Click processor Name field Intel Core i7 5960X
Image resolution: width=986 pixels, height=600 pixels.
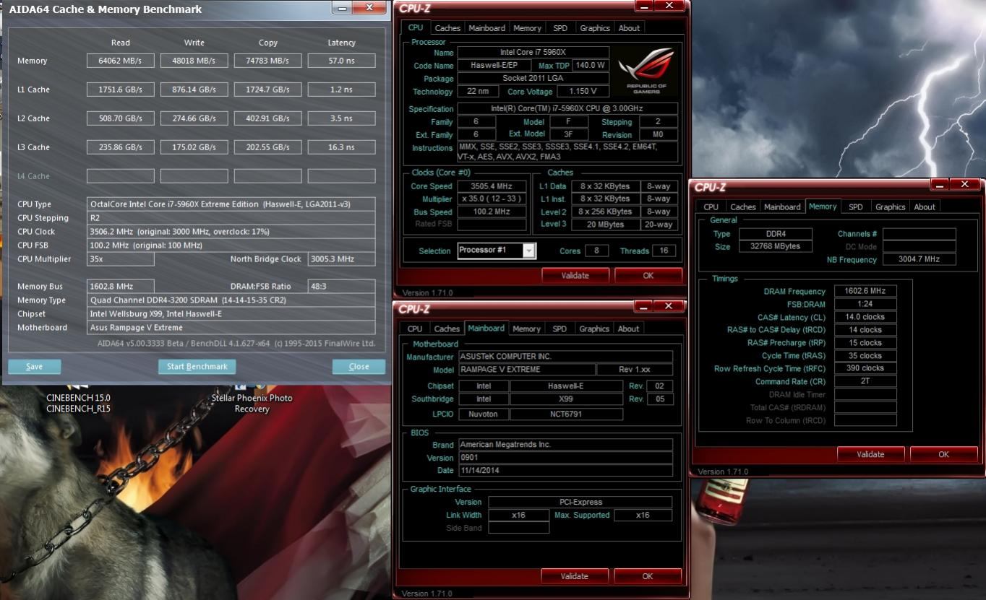click(533, 53)
